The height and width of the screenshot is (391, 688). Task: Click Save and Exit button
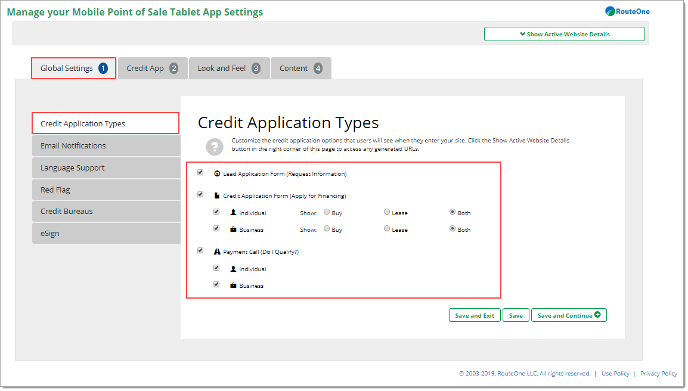[x=475, y=315]
